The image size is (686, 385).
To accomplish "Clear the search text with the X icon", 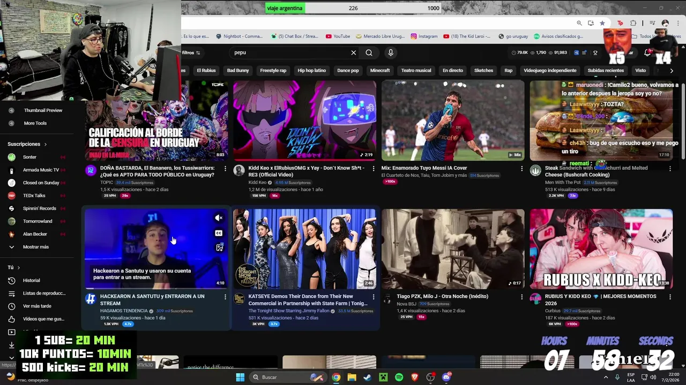I will point(354,52).
